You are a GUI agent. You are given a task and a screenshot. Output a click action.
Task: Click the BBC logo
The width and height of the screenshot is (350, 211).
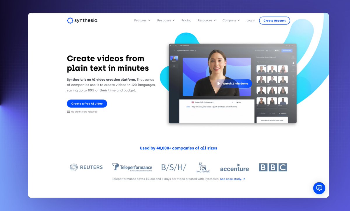pos(273,167)
